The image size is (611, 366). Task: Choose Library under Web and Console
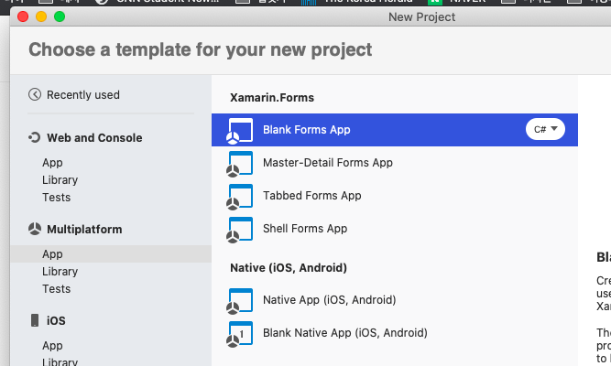(60, 180)
